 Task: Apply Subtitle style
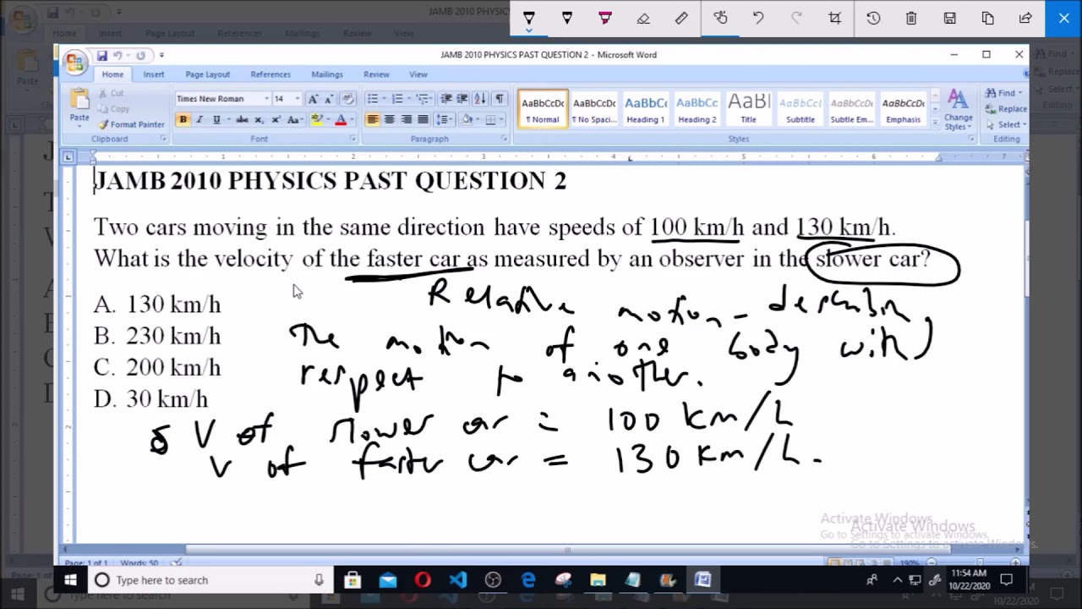801,109
